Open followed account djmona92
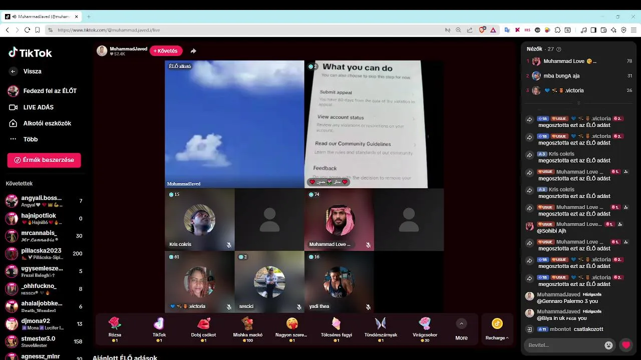Image resolution: width=641 pixels, height=360 pixels. (x=44, y=324)
